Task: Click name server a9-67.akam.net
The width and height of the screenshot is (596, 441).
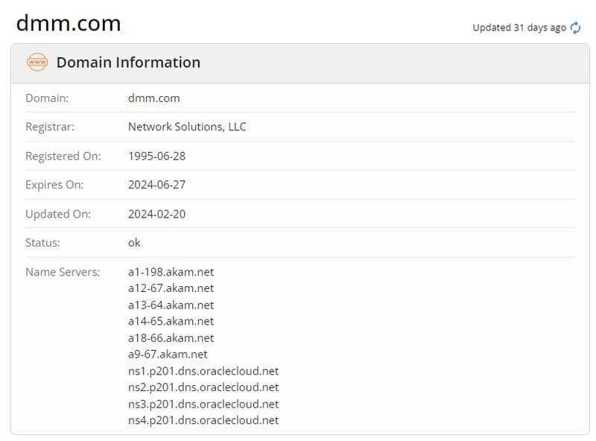Action: (x=167, y=354)
